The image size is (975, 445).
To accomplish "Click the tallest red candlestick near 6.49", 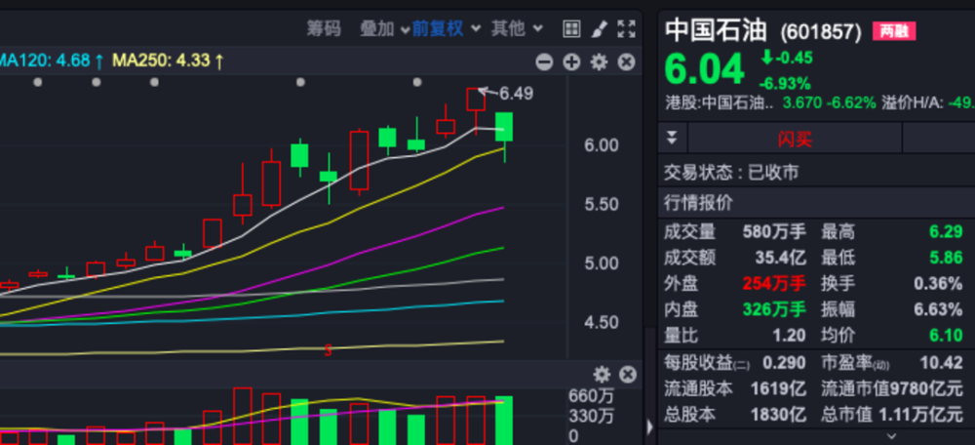I will coord(476,100).
